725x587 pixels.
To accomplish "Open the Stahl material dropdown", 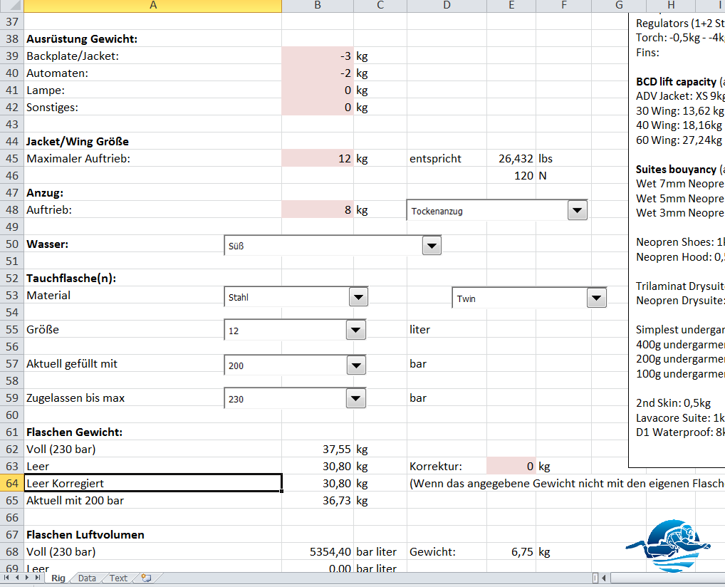I will pyautogui.click(x=357, y=298).
